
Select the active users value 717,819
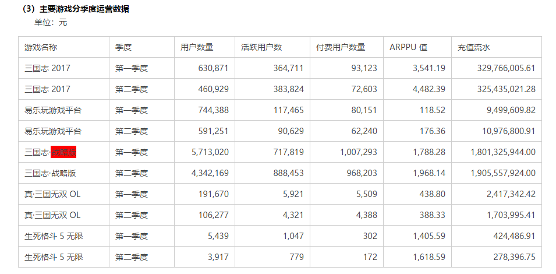289,152
